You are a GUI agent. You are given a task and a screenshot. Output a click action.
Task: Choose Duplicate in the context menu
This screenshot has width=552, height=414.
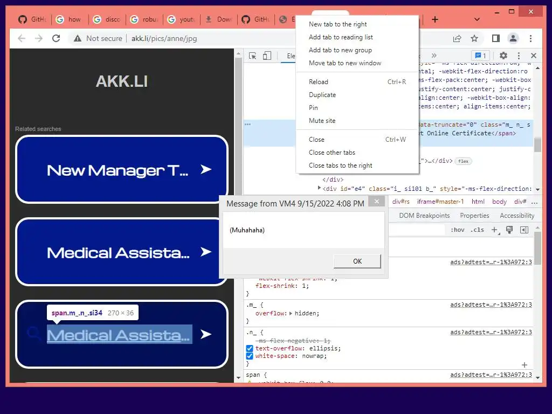click(x=357, y=95)
